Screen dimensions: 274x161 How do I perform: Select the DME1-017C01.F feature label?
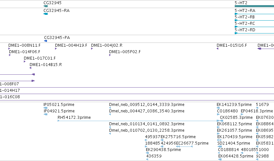[x=40, y=58]
